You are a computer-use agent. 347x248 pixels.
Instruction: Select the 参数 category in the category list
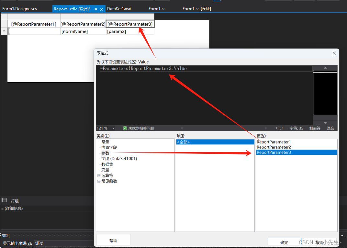click(105, 152)
